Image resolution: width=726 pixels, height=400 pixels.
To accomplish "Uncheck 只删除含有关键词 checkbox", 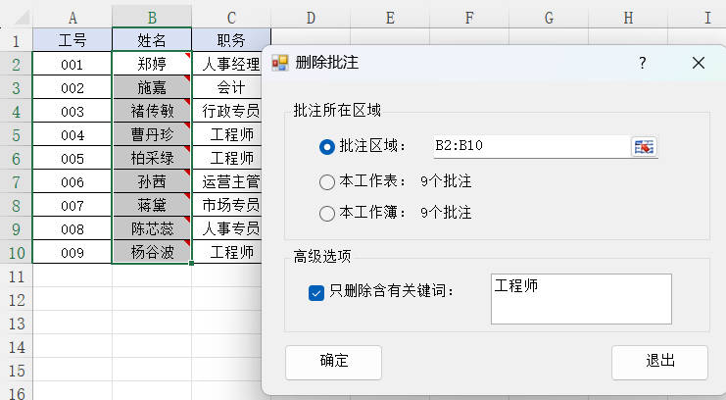I will coord(315,292).
